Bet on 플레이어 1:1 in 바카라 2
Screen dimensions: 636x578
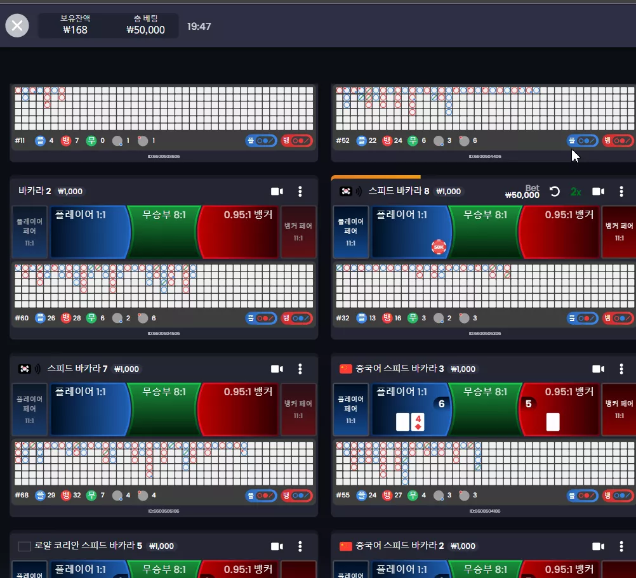point(89,232)
